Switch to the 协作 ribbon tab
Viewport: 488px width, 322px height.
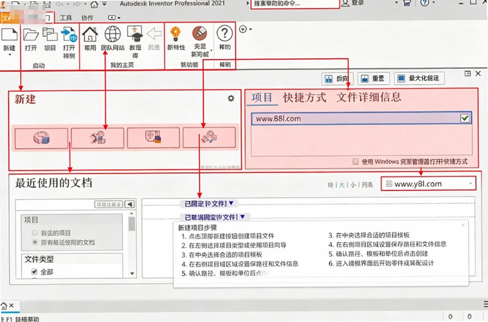tap(87, 18)
